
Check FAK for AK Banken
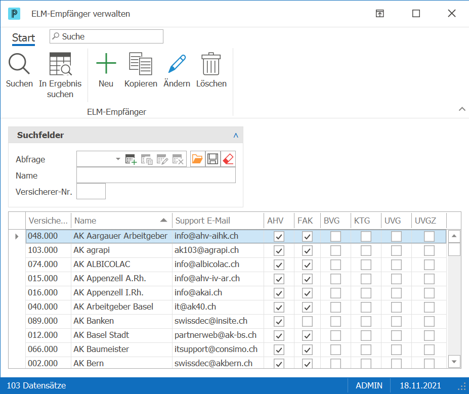[x=307, y=321]
